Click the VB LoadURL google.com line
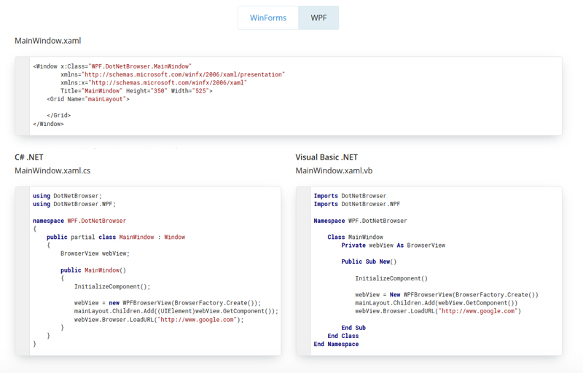Image resolution: width=583 pixels, height=373 pixels. pos(439,311)
